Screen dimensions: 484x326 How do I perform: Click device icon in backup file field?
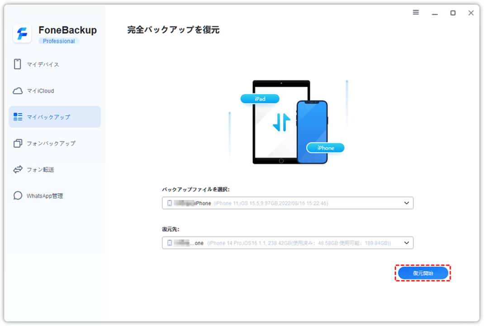point(170,203)
